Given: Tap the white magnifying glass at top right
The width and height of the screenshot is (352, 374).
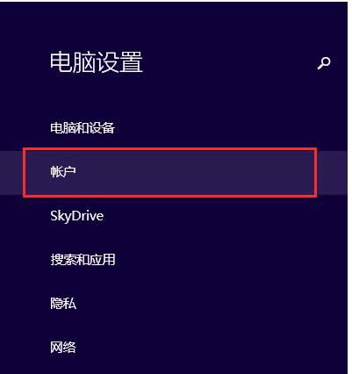Looking at the screenshot, I should (324, 63).
